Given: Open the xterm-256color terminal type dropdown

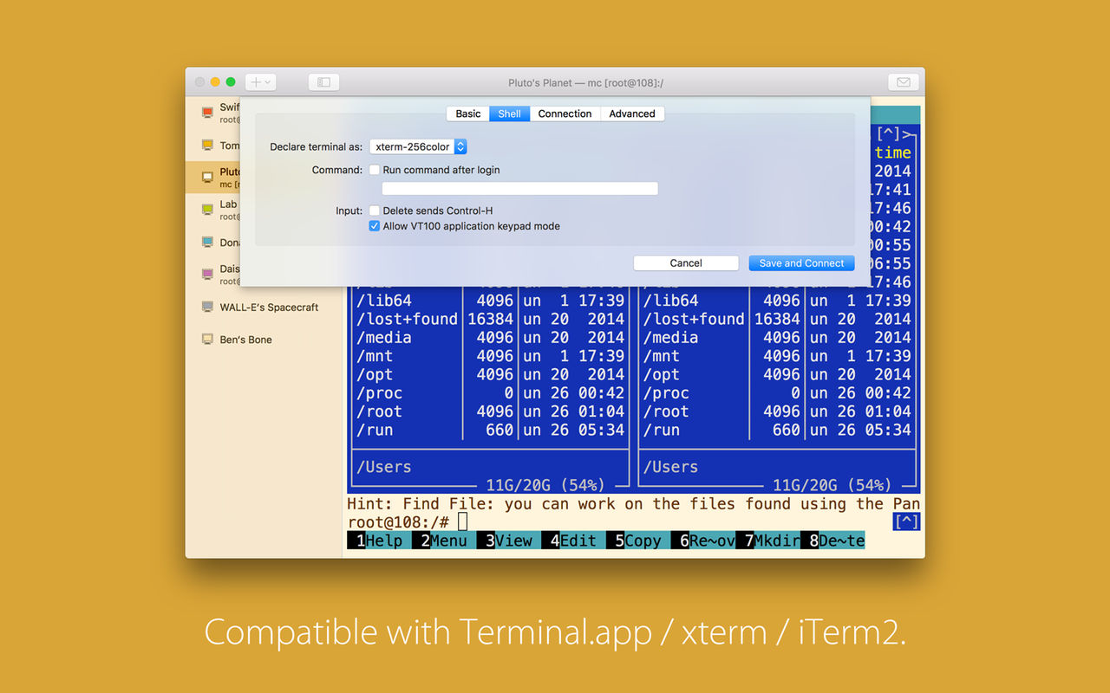Looking at the screenshot, I should (x=418, y=147).
